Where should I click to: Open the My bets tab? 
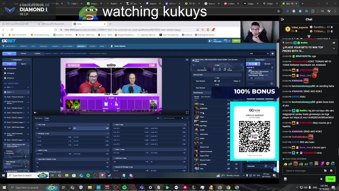coord(267,64)
